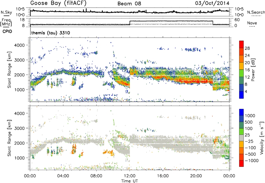Click 'Slant Range [km]' label of power panel
The image size is (265, 183).
pos(9,70)
